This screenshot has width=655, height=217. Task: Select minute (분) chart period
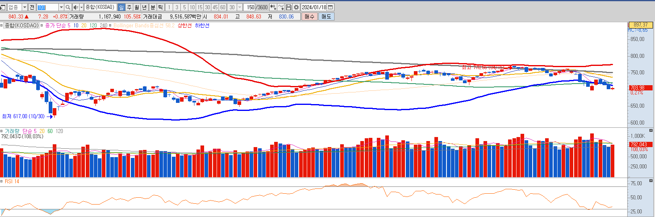pos(153,7)
